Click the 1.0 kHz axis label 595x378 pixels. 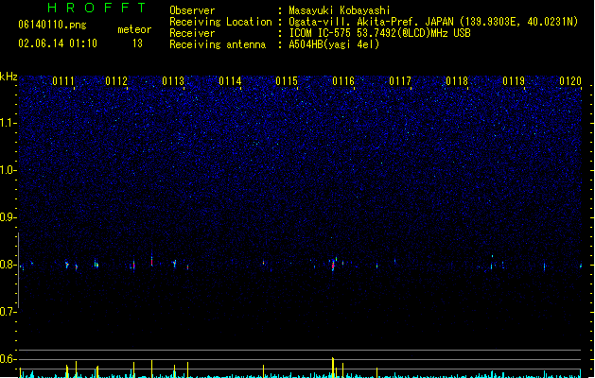[8, 170]
